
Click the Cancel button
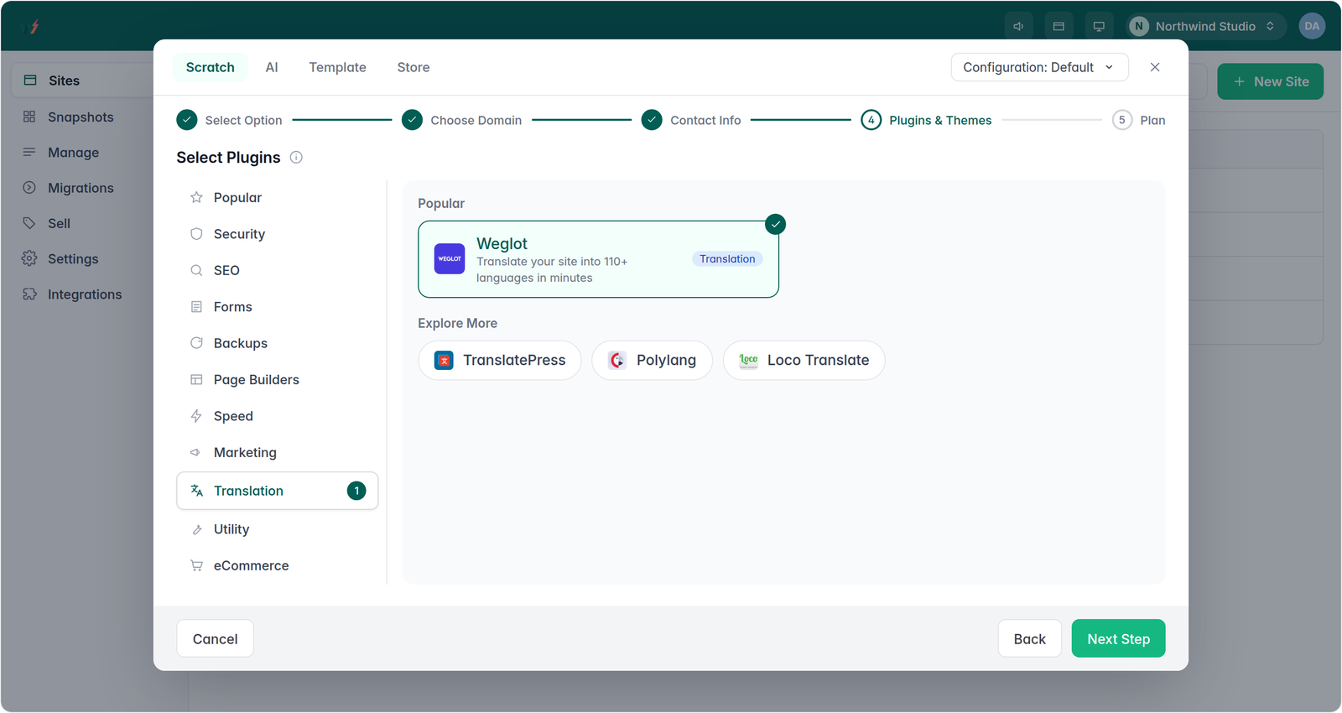(x=215, y=638)
